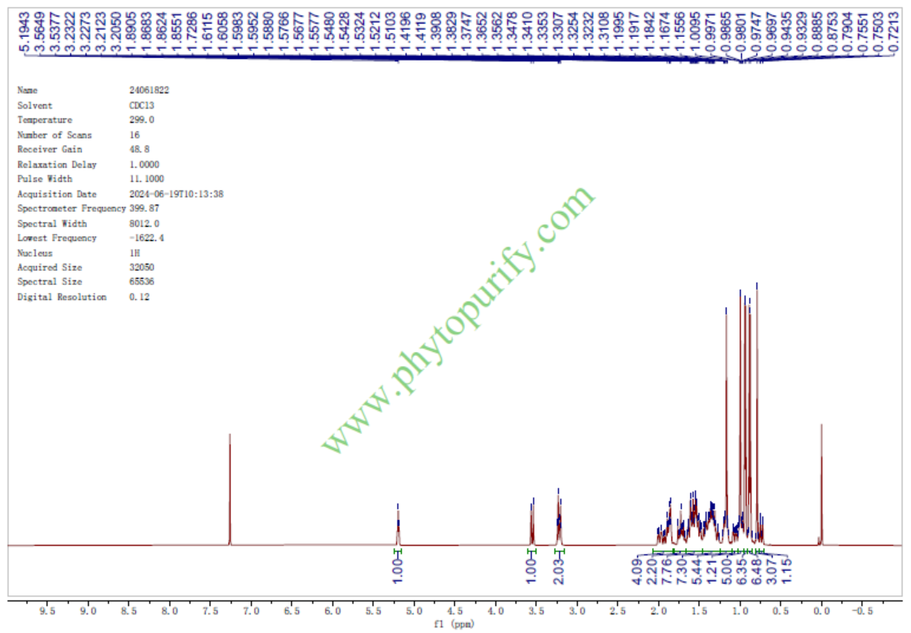
Task: Click the Acquisition Date value
Action: [x=176, y=194]
